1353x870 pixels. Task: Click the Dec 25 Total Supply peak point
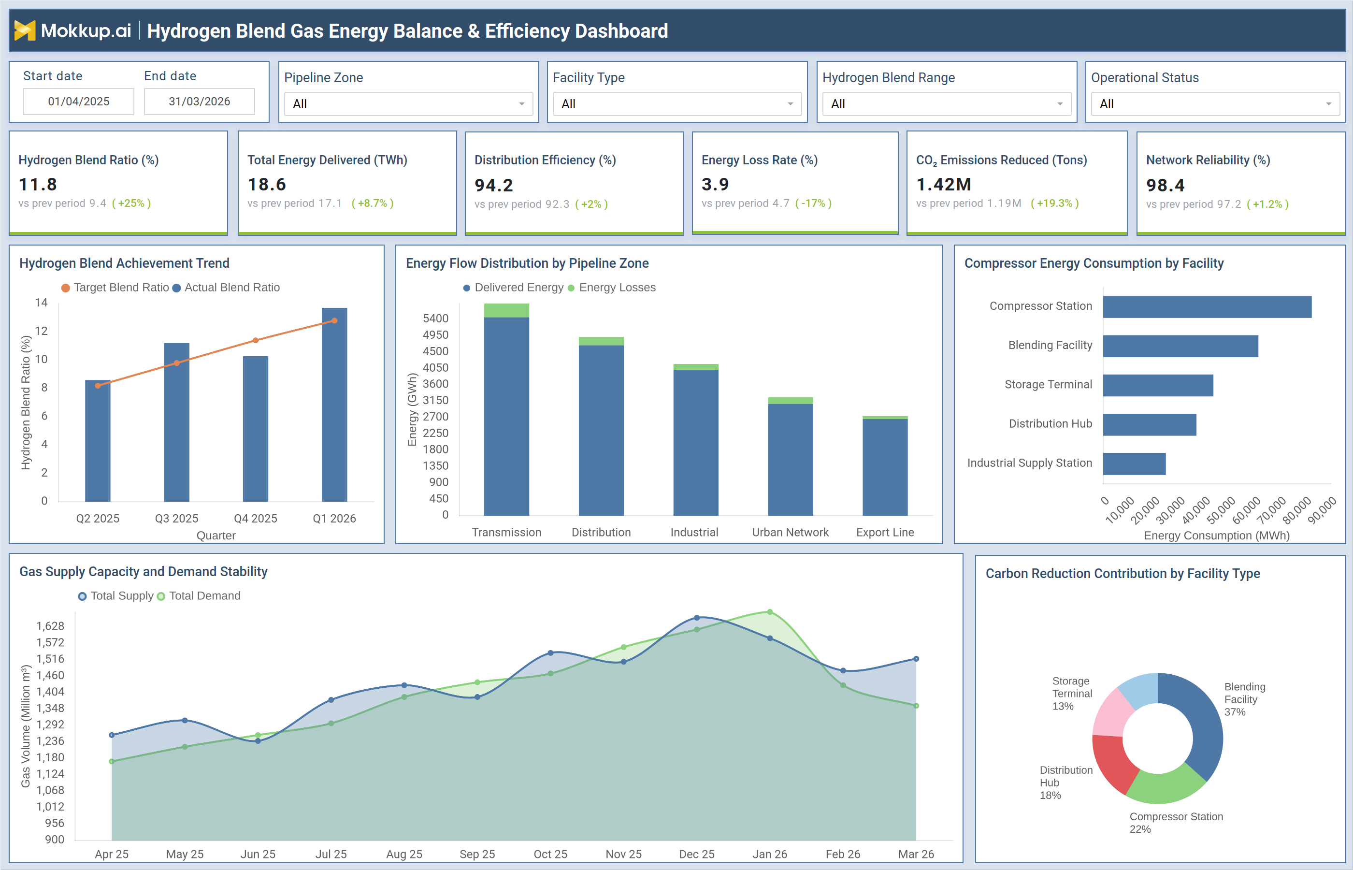[697, 618]
